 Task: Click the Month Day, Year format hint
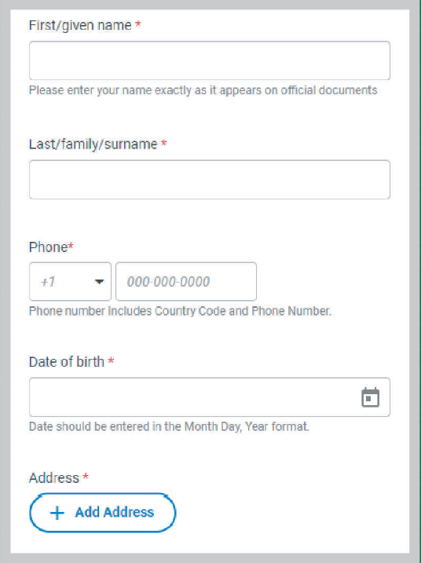[x=169, y=426]
